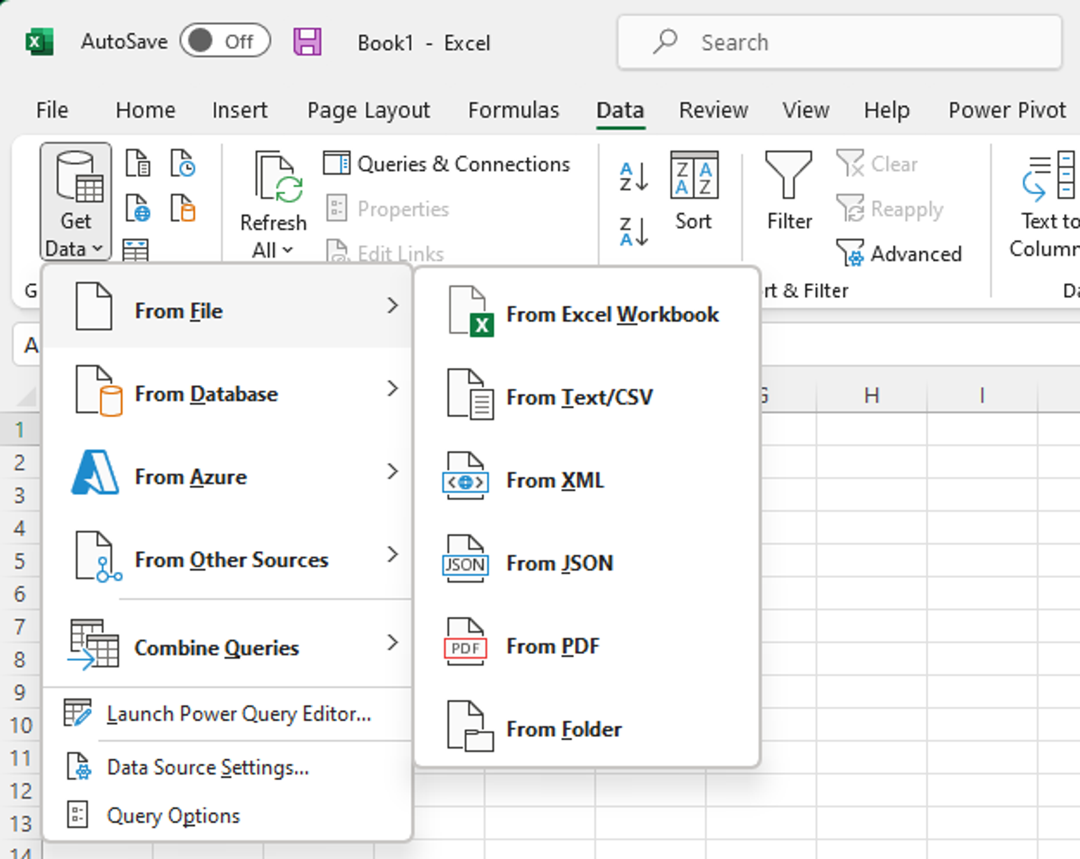Screen dimensions: 1080x859
Task: Click the Properties button
Action: click(388, 208)
